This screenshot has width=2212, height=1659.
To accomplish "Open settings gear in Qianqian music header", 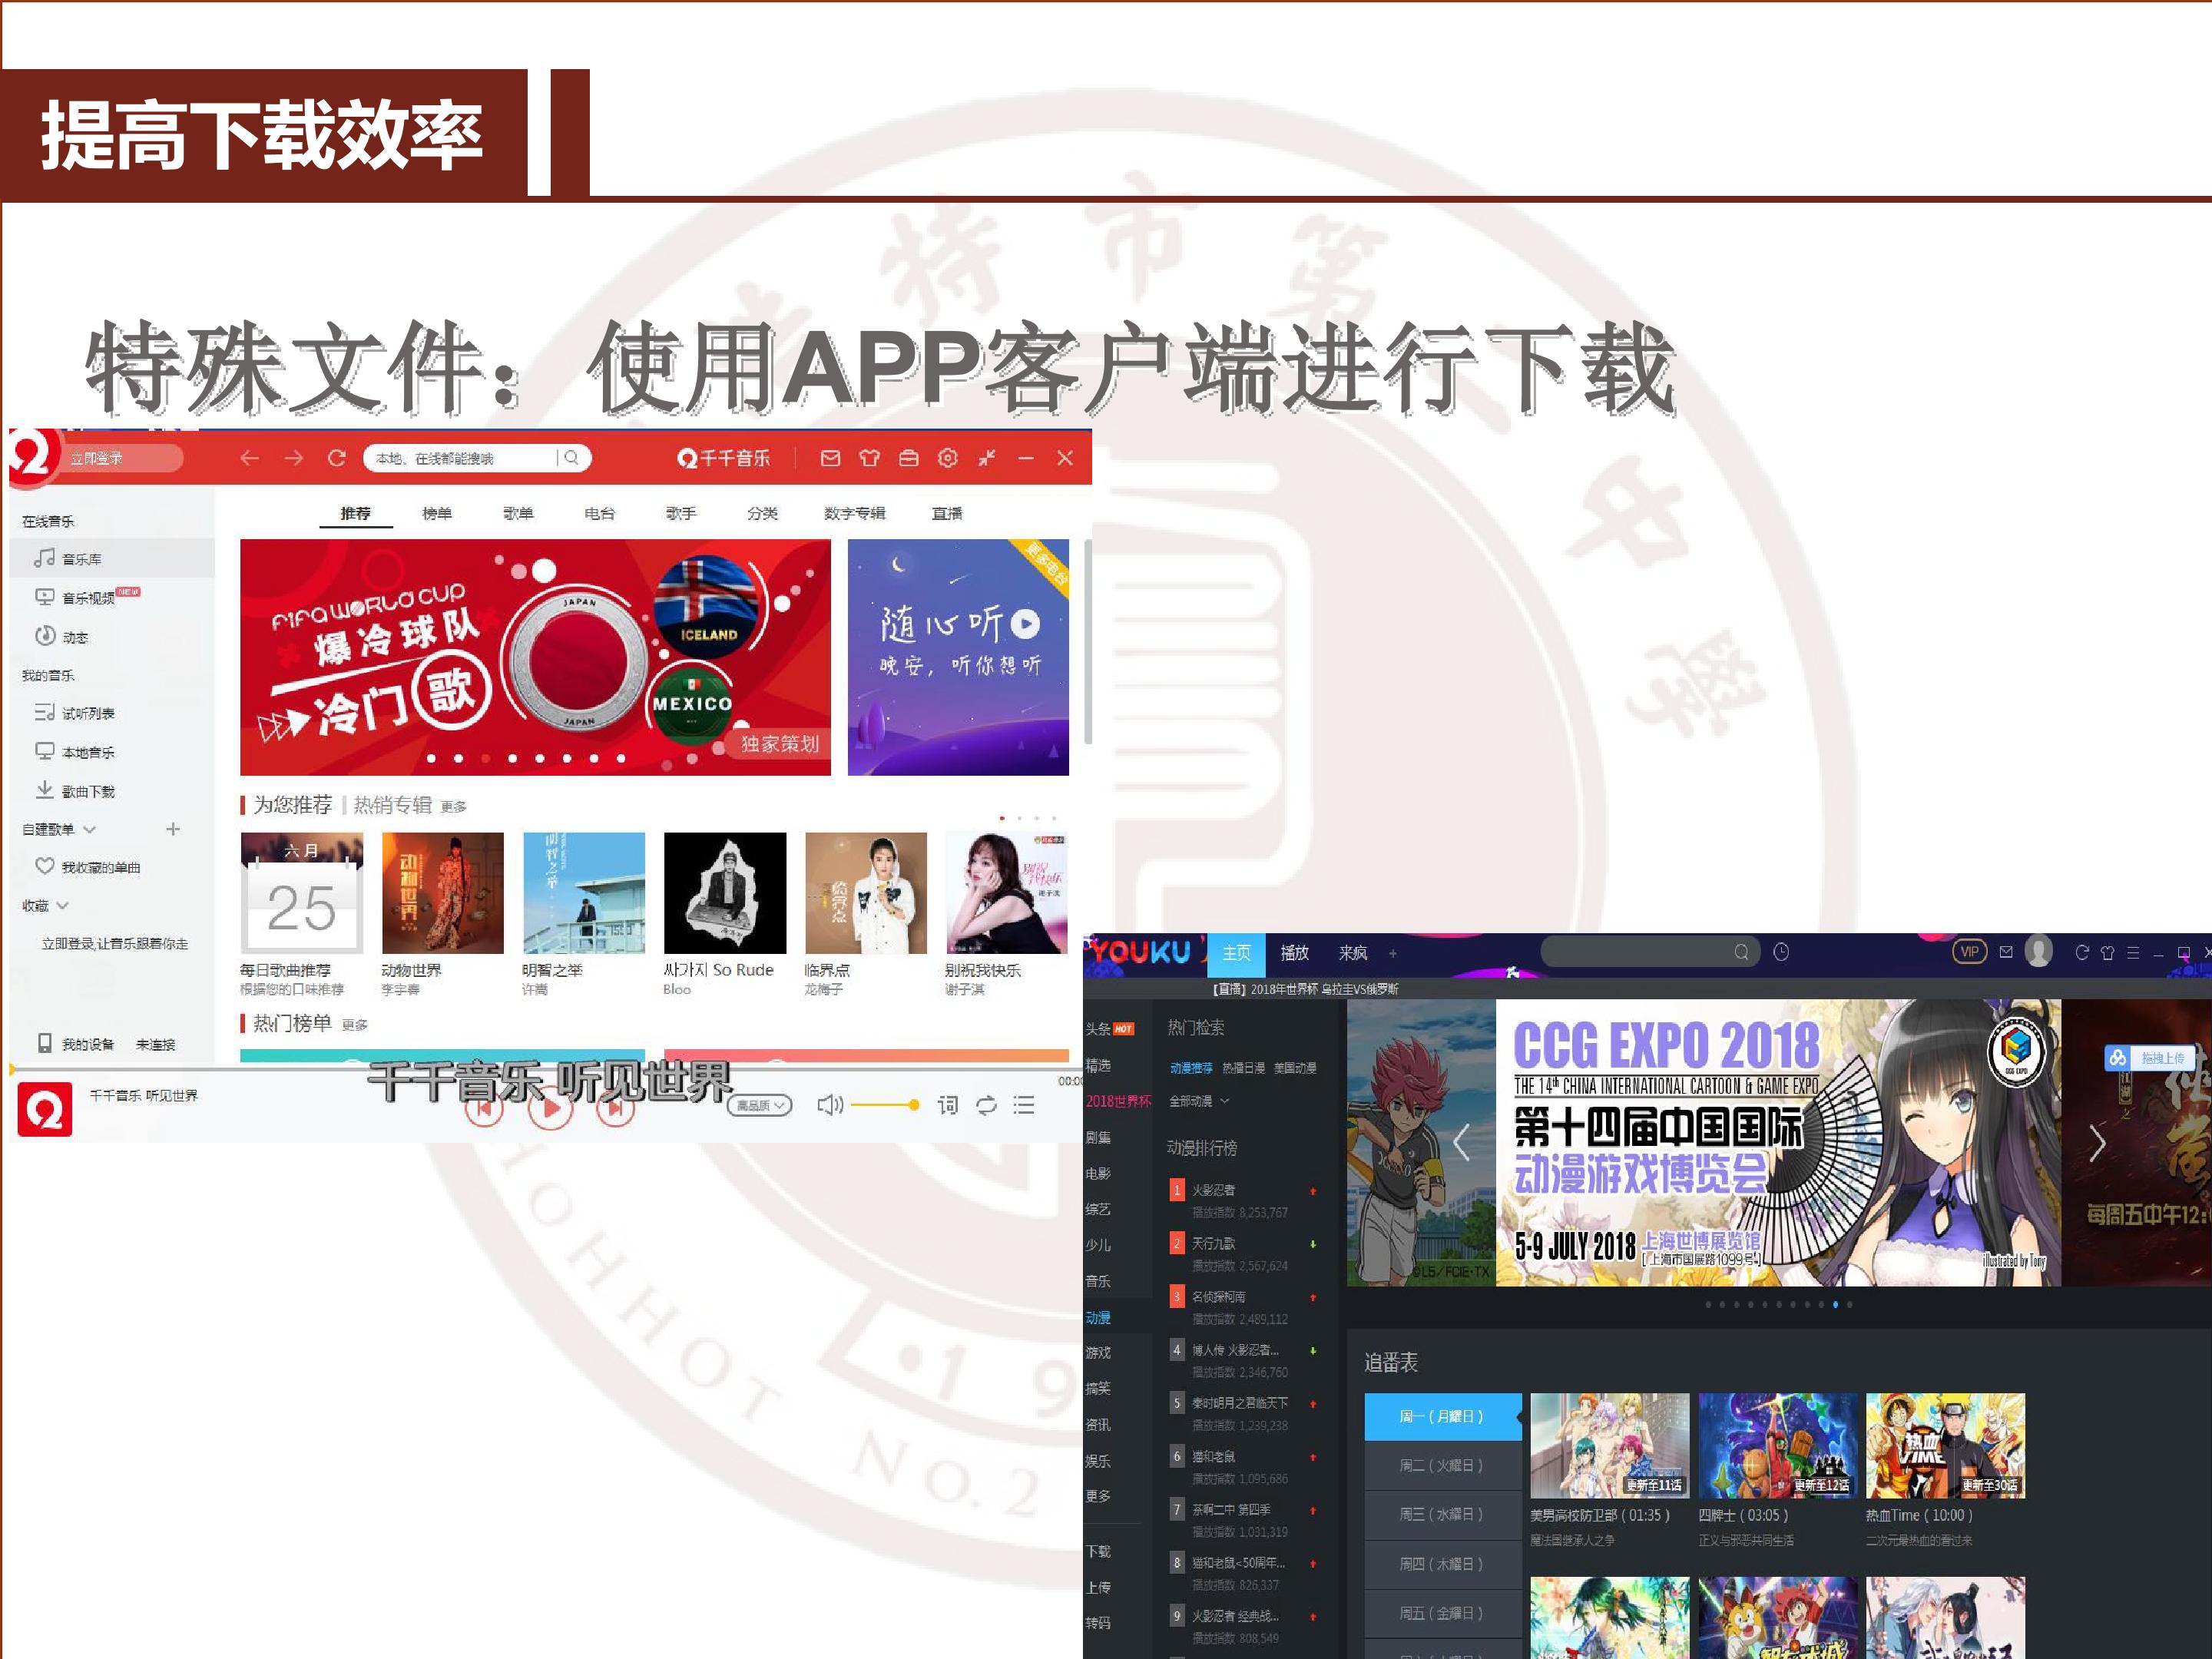I will pos(947,458).
